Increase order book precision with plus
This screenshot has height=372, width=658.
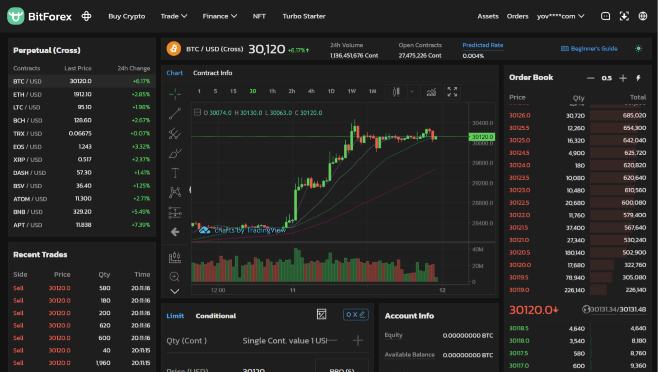[x=623, y=78]
